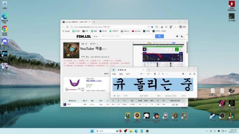Open Copilot button in Edge toolbar
The width and height of the screenshot is (239, 134).
point(182,27)
